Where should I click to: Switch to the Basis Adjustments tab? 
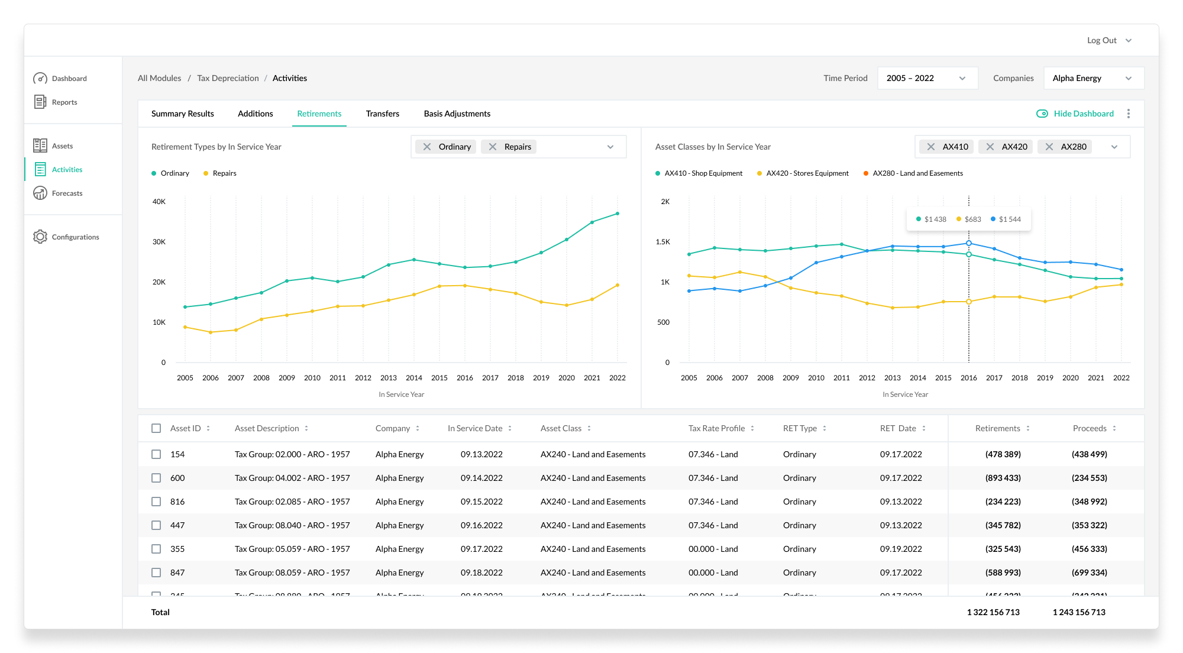(x=457, y=114)
